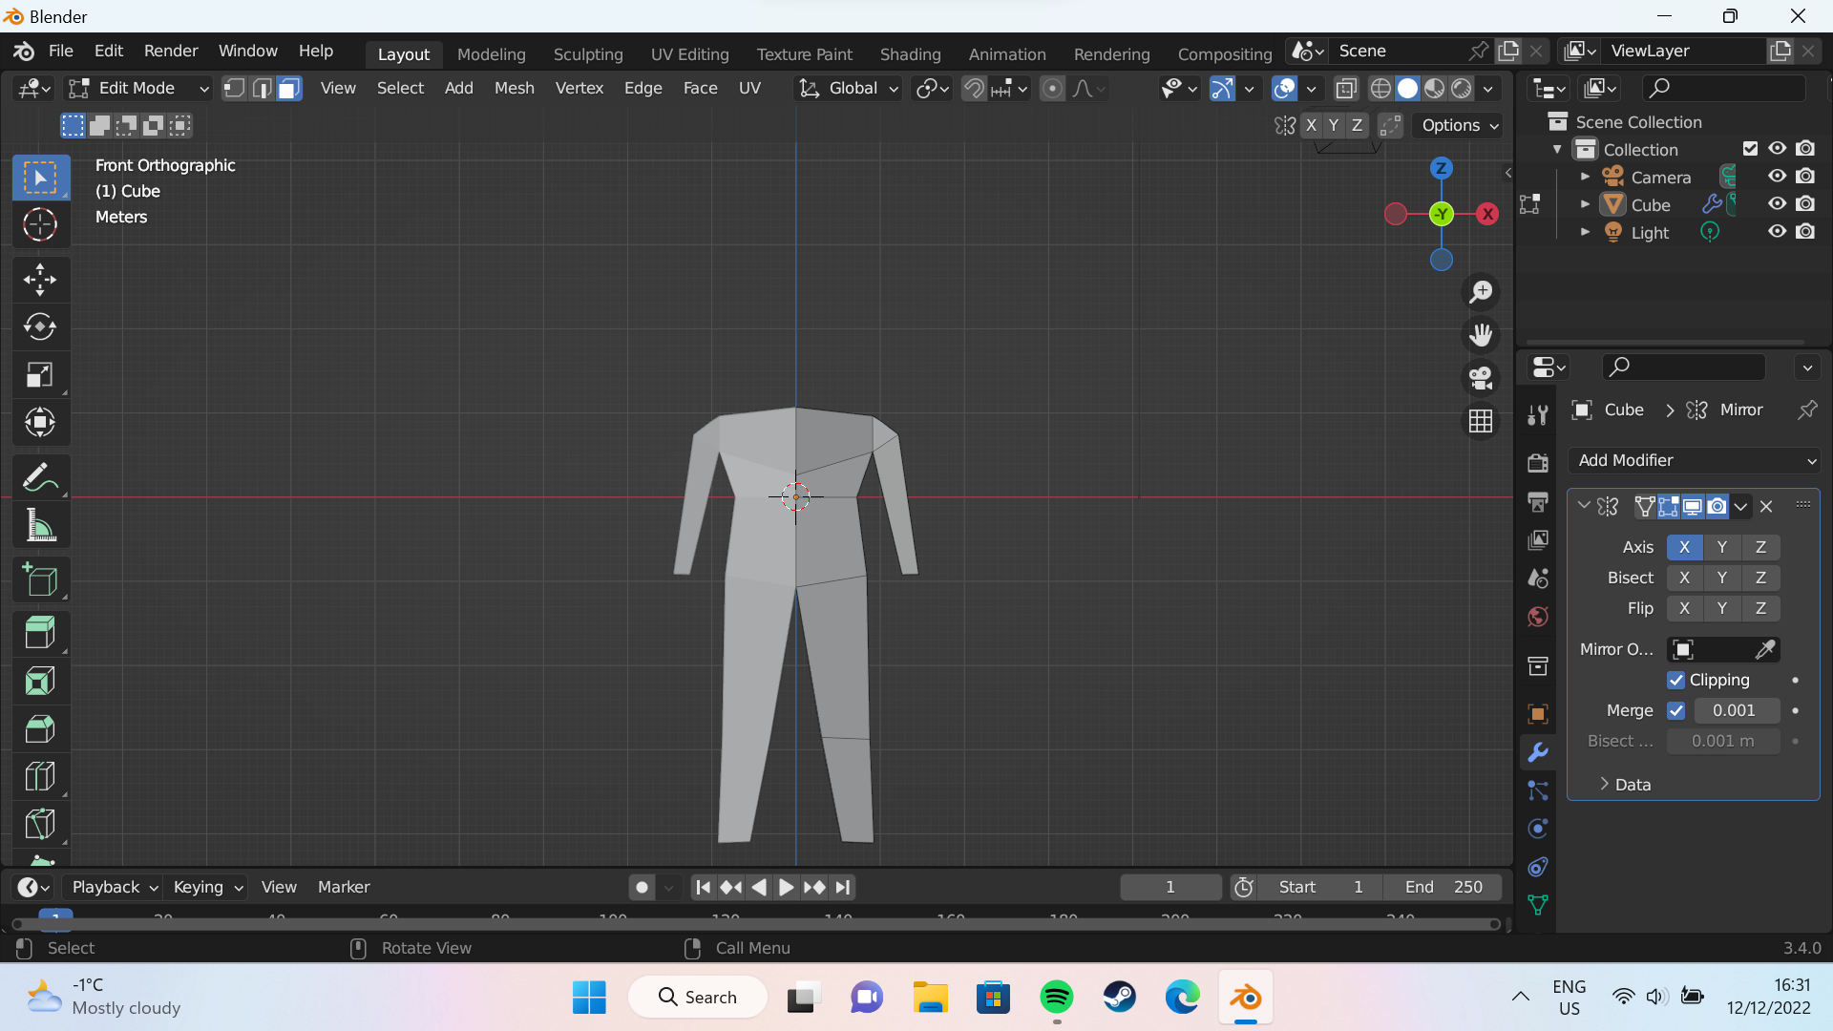The image size is (1833, 1031).
Task: Click the Merge distance 0.001 field
Action: click(1737, 710)
